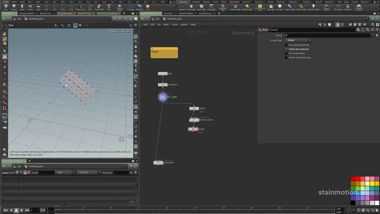The image size is (380, 214).
Task: Click the yellow sticky note
Action: tap(164, 53)
